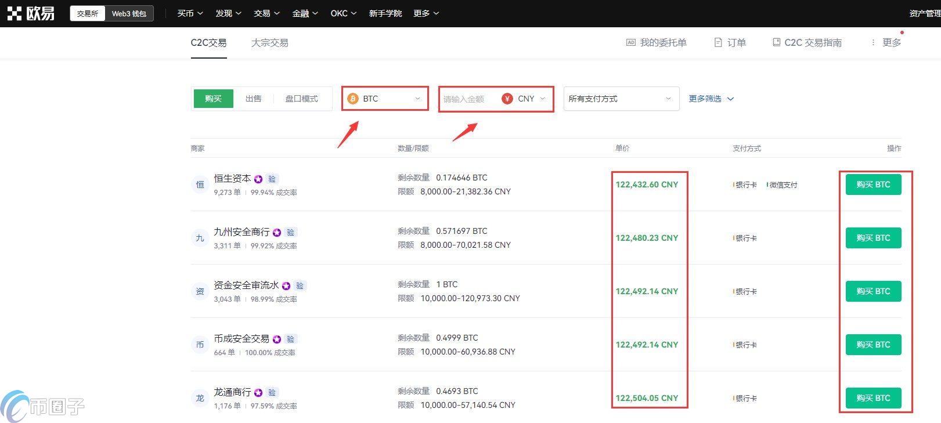Click the 验 verified badge of 资金安全审流水
Viewport: 941px width, 423px height.
300,286
